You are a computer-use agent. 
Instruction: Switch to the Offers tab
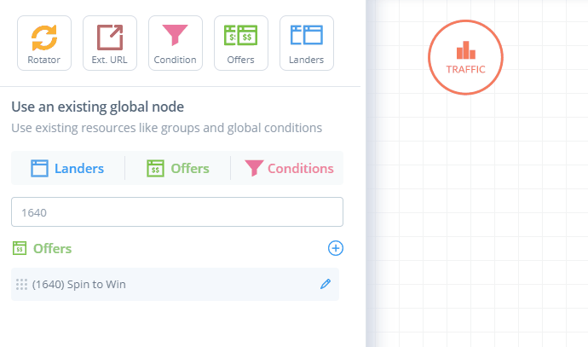point(178,168)
